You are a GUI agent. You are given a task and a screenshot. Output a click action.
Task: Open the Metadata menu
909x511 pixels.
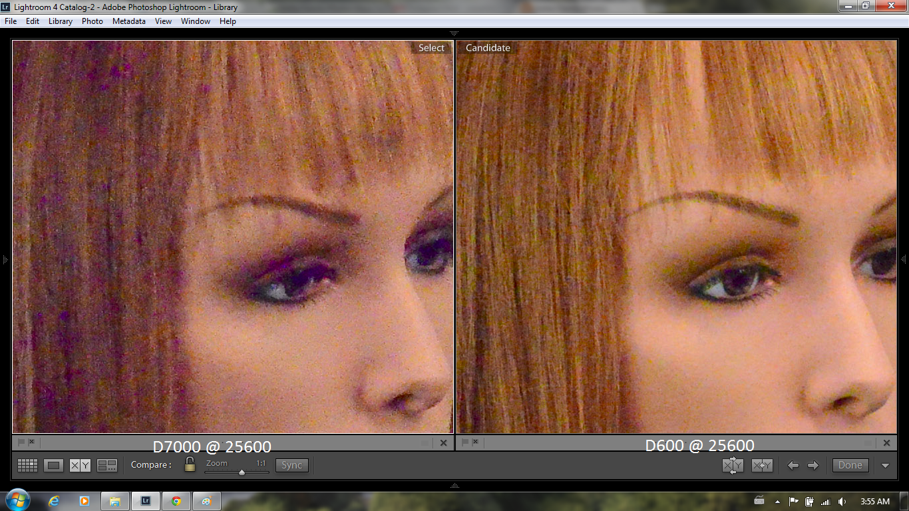[128, 21]
